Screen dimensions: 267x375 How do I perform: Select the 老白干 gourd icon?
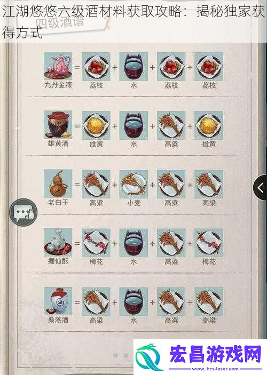tap(58, 183)
